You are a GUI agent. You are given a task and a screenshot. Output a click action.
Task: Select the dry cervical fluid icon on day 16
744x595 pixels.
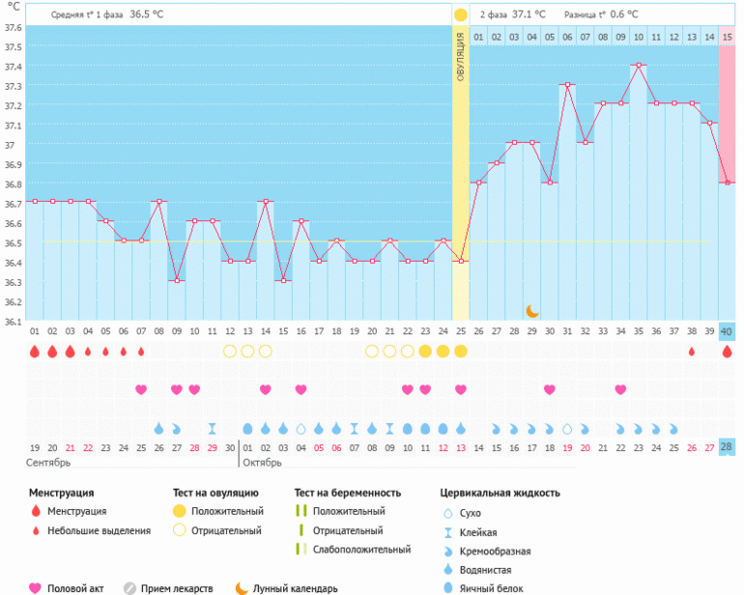(300, 428)
